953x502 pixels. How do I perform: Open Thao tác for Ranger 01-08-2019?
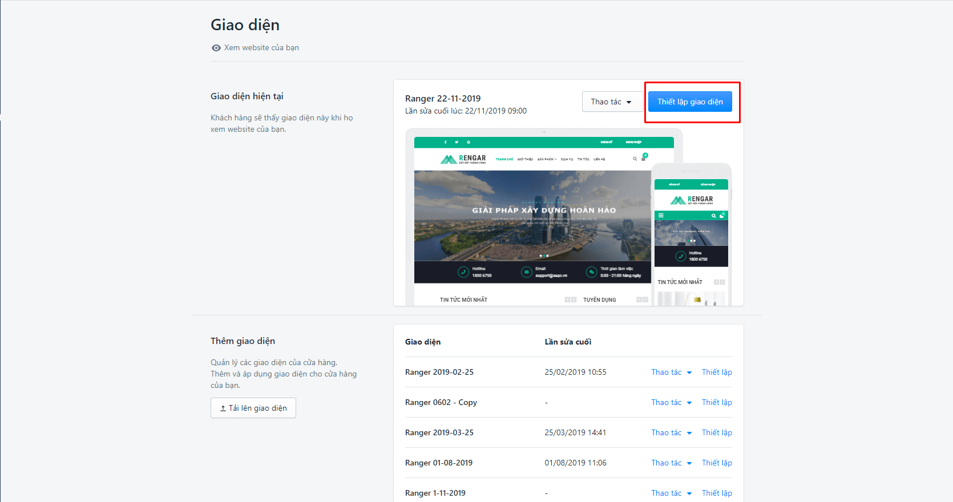coord(672,463)
